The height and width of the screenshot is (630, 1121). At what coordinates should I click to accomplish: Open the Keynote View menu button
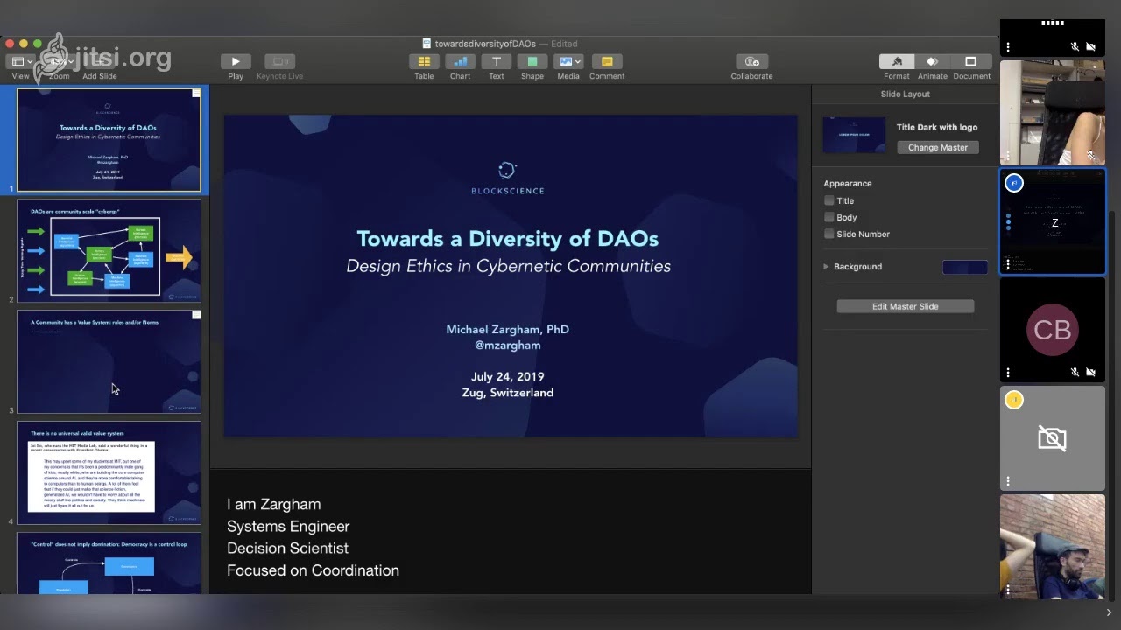coord(20,61)
